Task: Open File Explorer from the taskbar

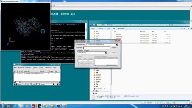Action: (21, 106)
